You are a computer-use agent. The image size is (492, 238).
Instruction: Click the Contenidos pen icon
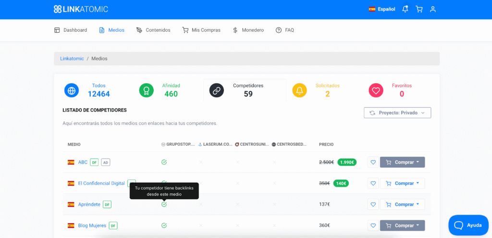pyautogui.click(x=139, y=30)
